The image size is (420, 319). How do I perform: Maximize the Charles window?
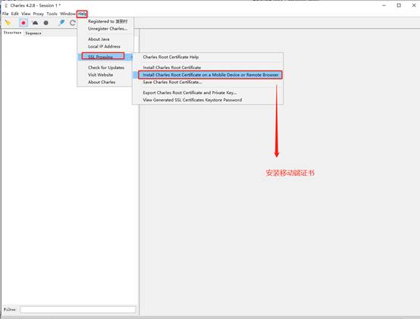(x=399, y=5)
